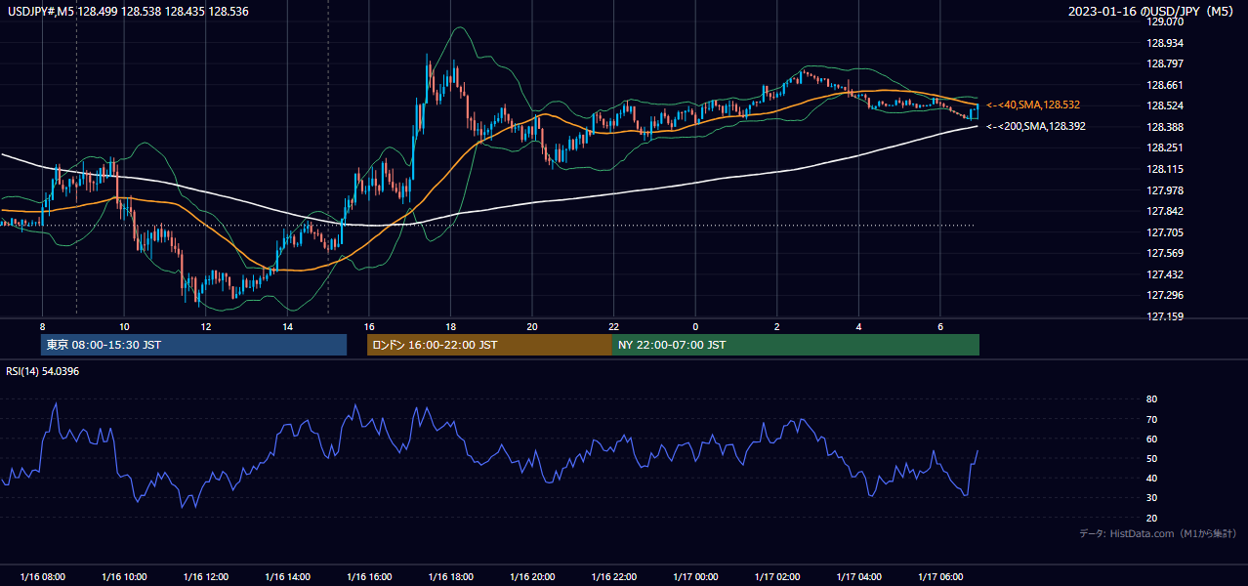Click the 1/17 00:00 time label
Screen dimensions: 1248x586
pos(695,577)
